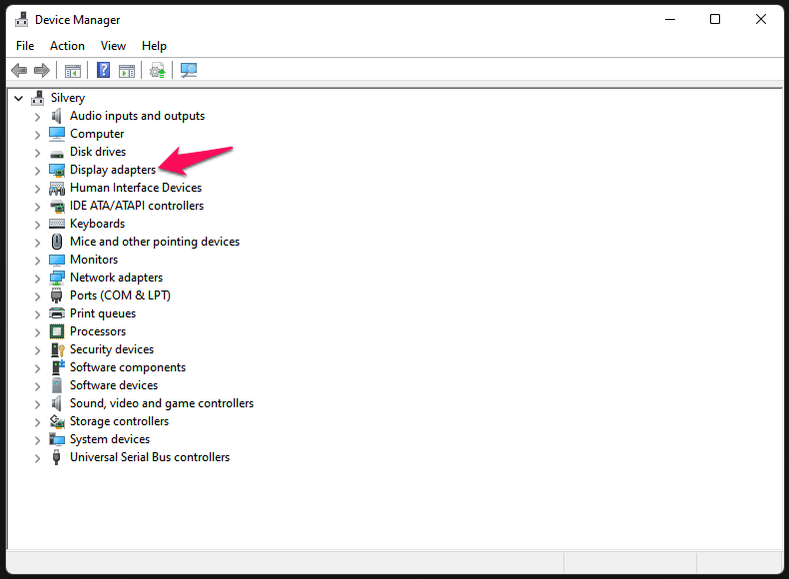Click the Keyboards category icon
789x579 pixels.
point(57,224)
